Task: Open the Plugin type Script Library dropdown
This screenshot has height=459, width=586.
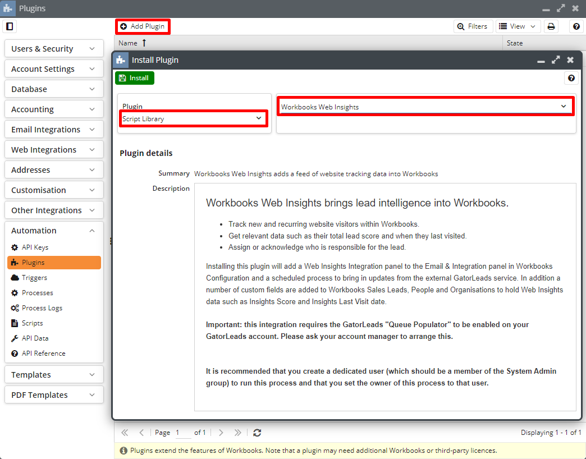Action: click(193, 118)
